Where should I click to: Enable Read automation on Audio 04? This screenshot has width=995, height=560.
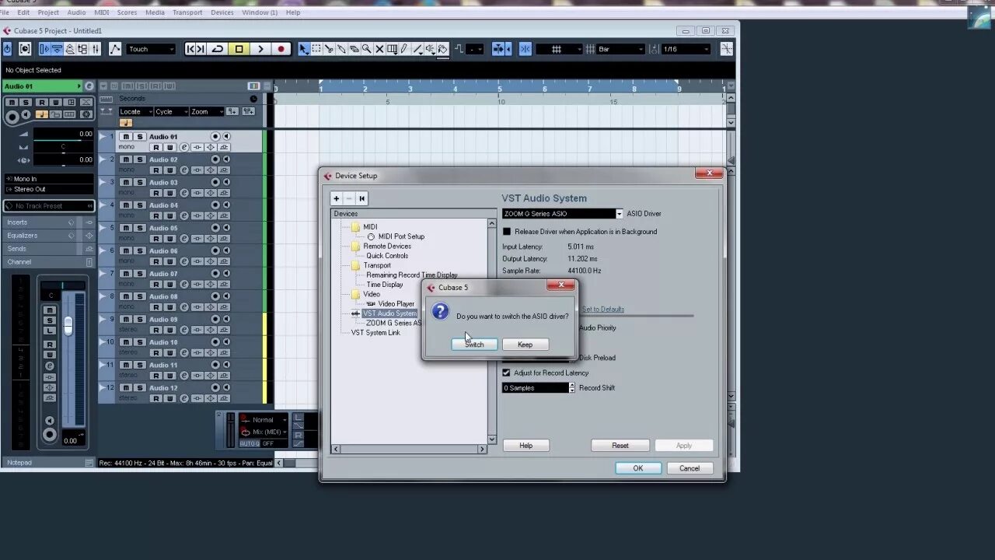click(156, 215)
